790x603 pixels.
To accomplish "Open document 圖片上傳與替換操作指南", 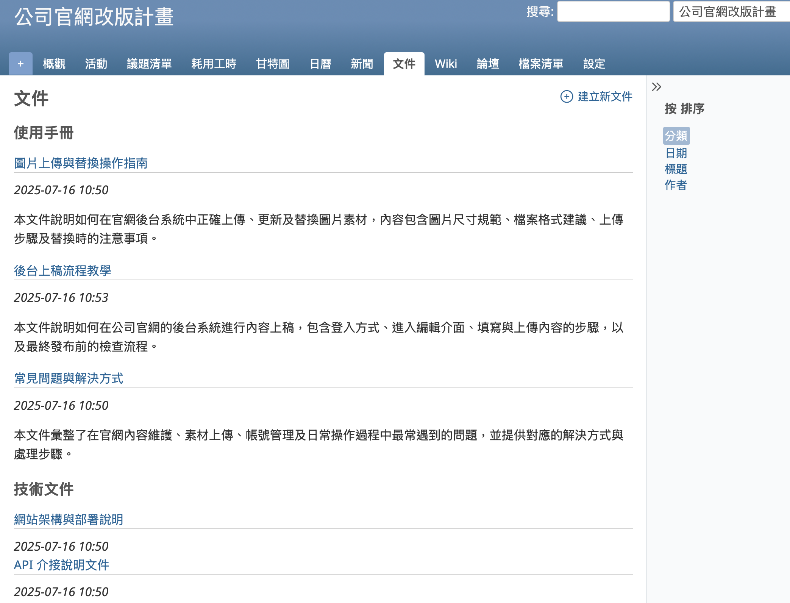I will (81, 163).
